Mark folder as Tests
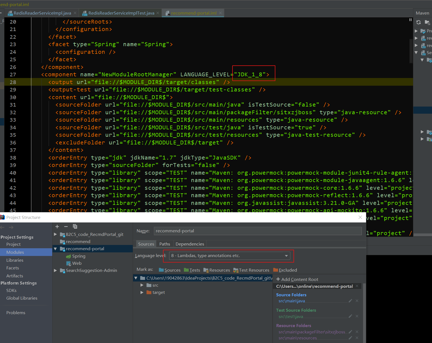The height and width of the screenshot is (343, 432). [192, 270]
